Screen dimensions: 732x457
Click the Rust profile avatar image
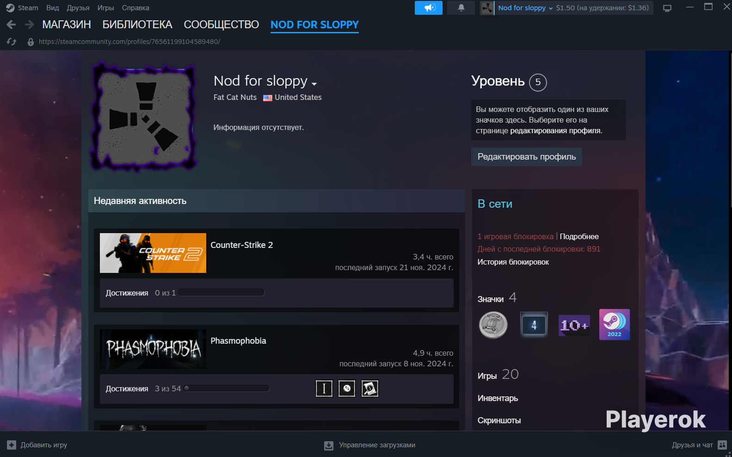[145, 117]
